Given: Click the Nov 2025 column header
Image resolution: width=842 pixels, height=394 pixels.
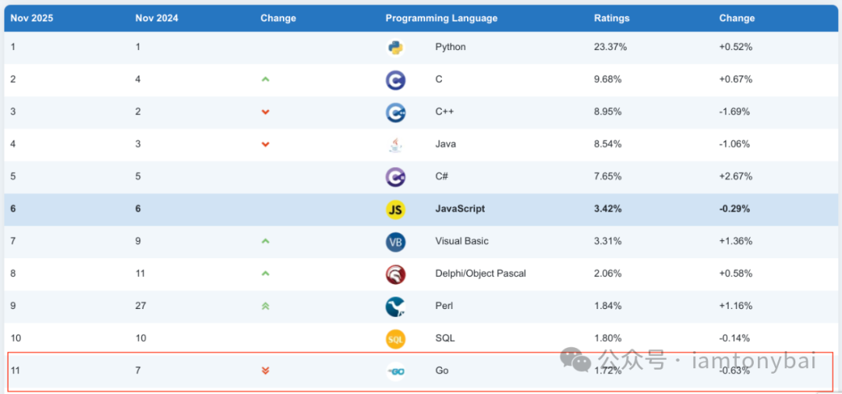Looking at the screenshot, I should 32,18.
